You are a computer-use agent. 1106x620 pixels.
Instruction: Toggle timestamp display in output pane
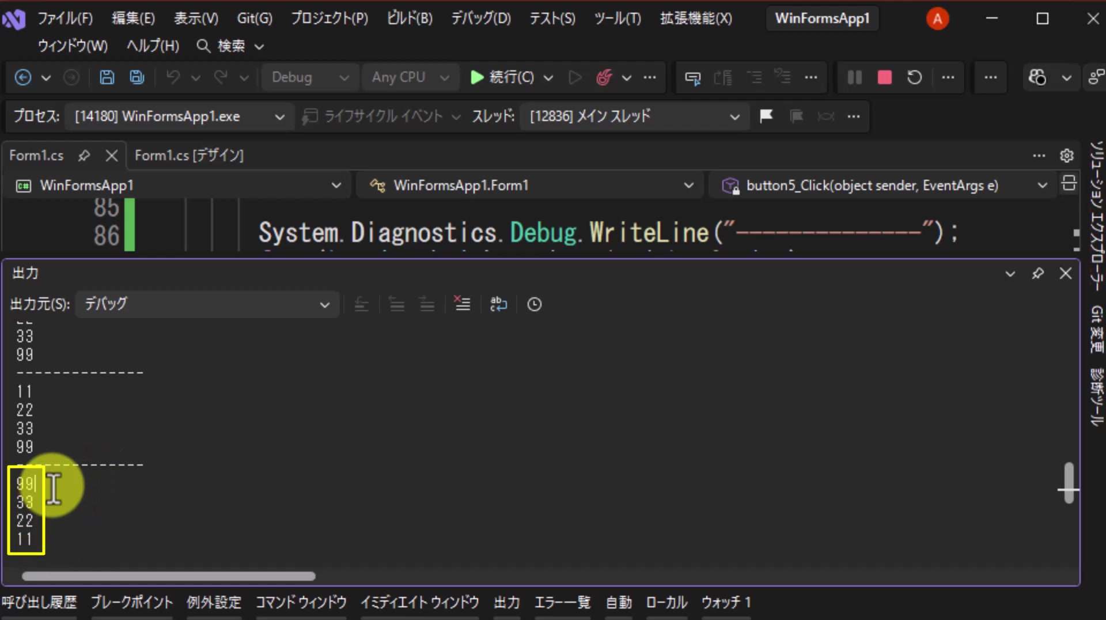(535, 304)
